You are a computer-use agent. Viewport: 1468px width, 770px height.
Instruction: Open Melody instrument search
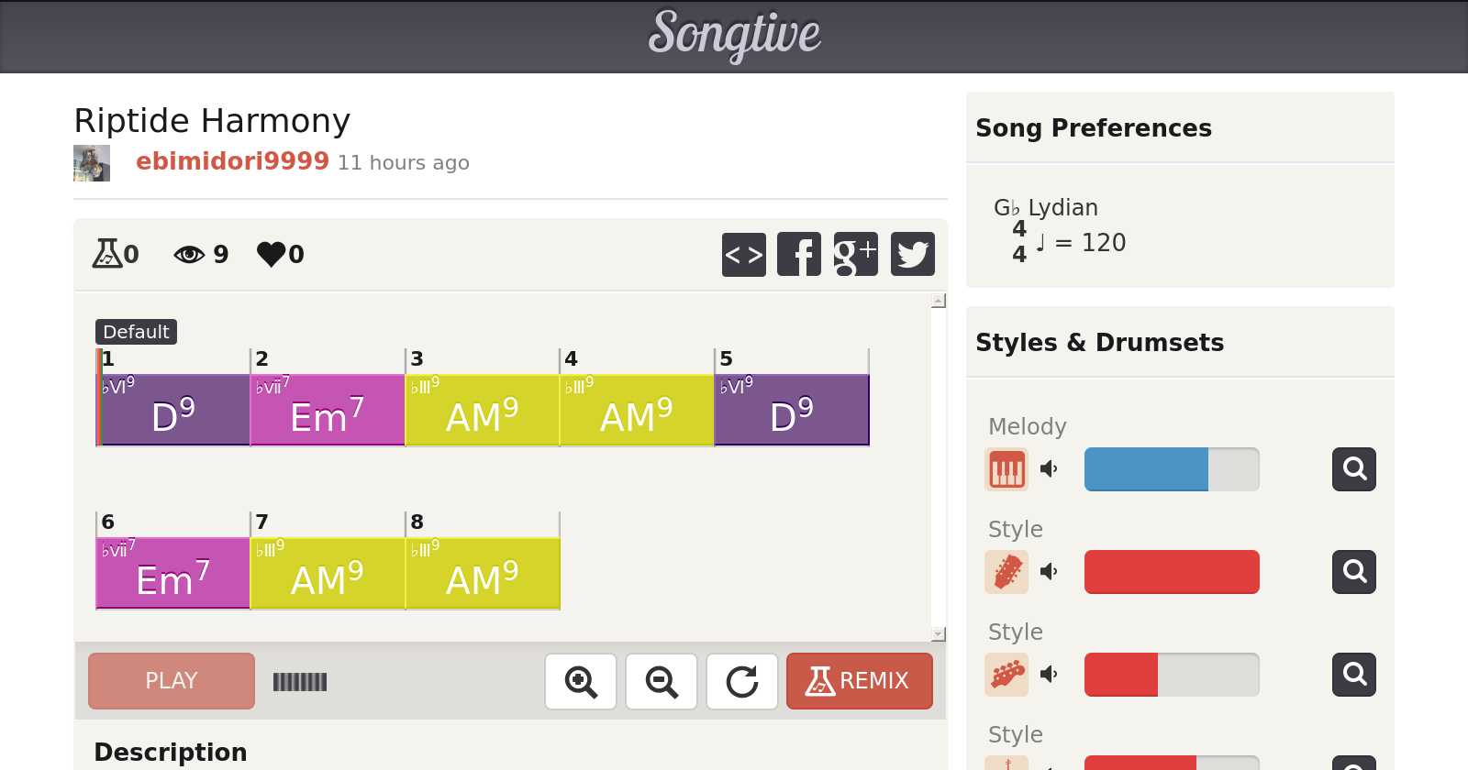point(1353,469)
